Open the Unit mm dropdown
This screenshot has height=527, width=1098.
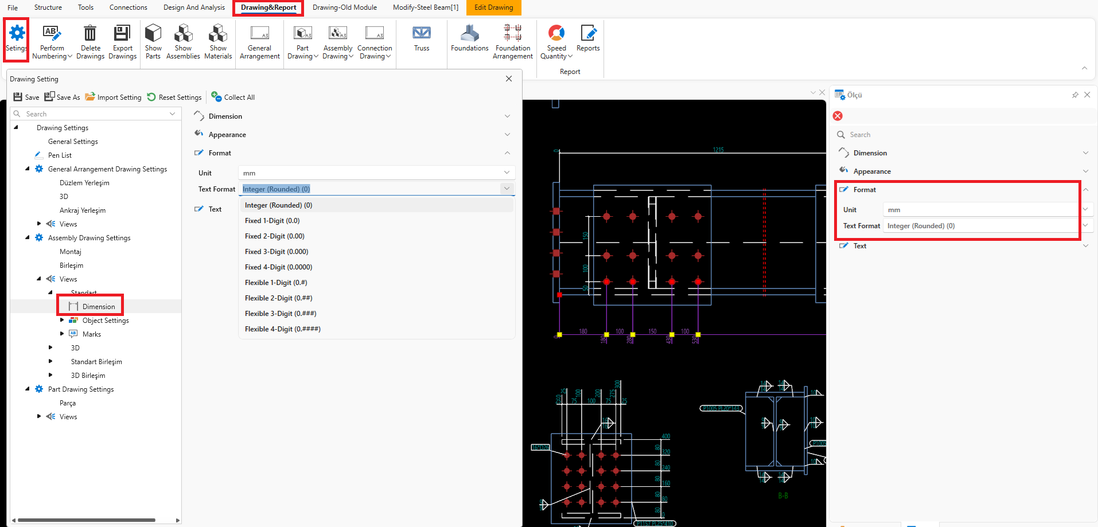click(376, 173)
